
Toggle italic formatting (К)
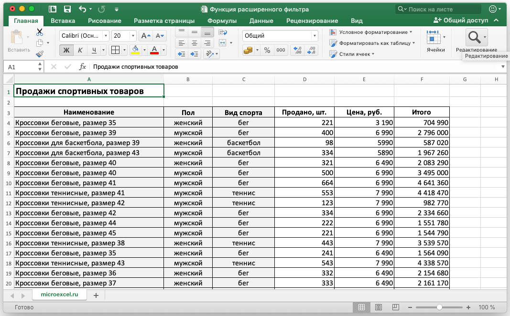click(80, 50)
